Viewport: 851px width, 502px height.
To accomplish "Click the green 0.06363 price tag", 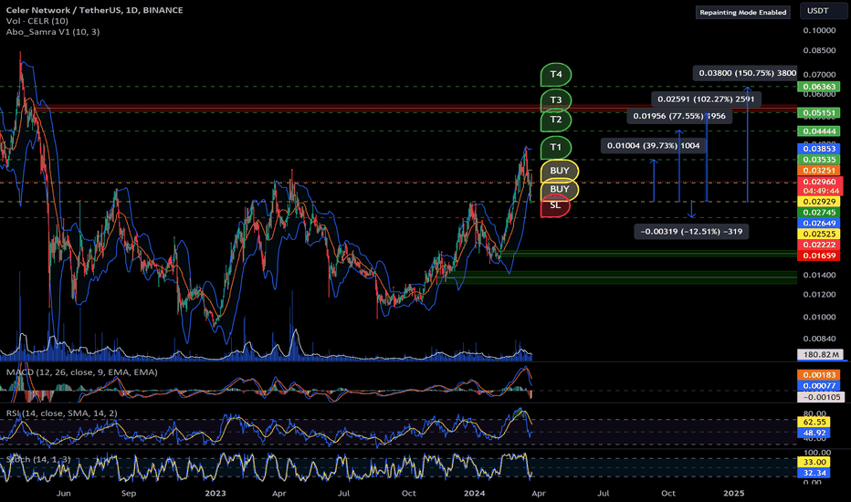I will tap(819, 87).
